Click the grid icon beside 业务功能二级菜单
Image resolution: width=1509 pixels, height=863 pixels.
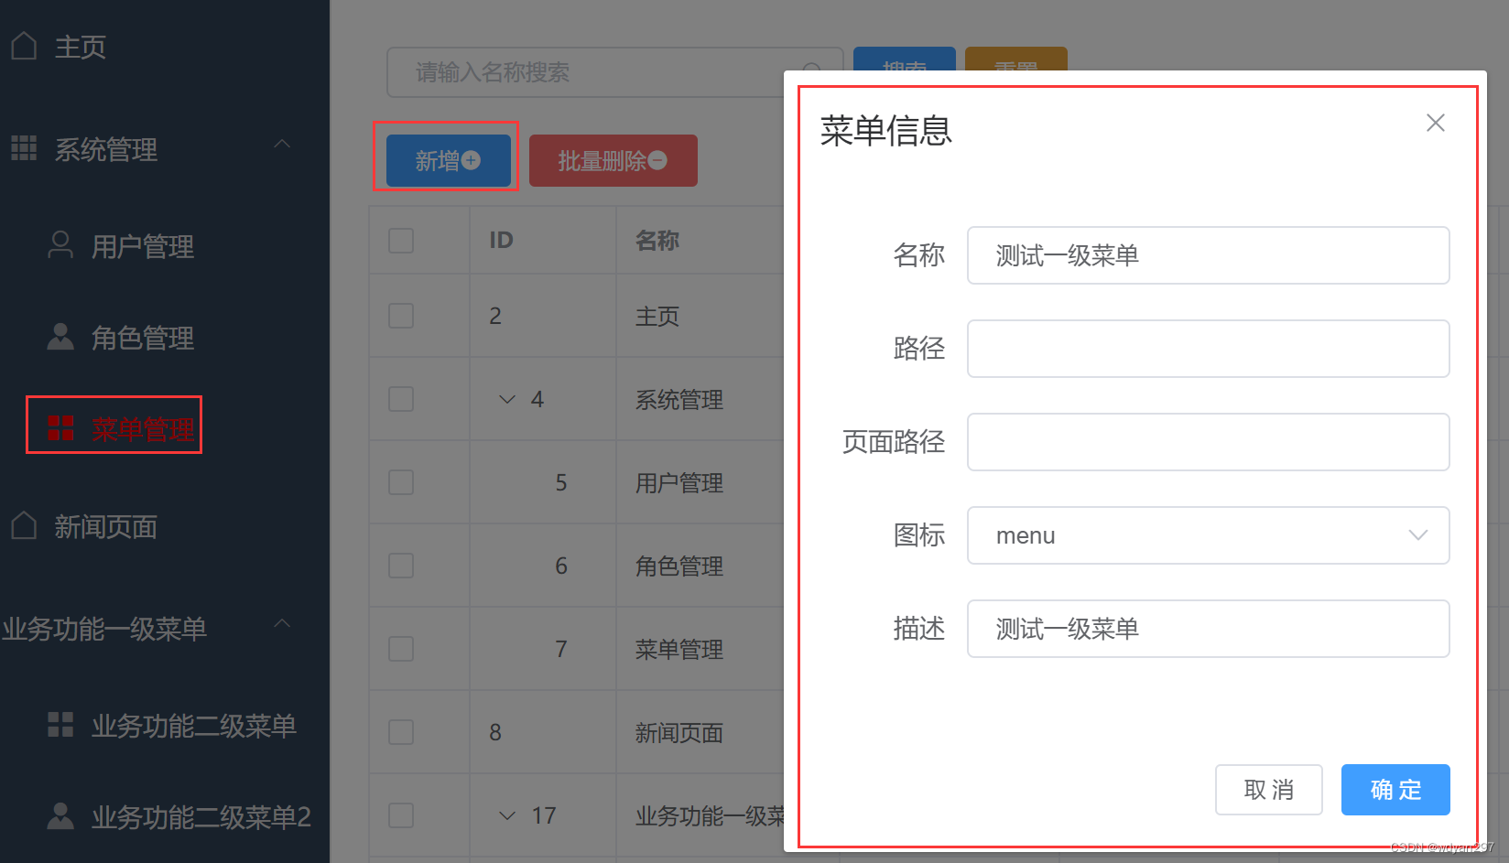coord(60,724)
